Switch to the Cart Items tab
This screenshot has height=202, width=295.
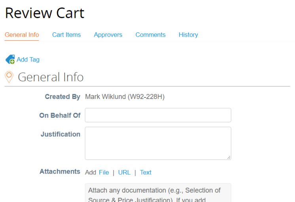tap(66, 35)
